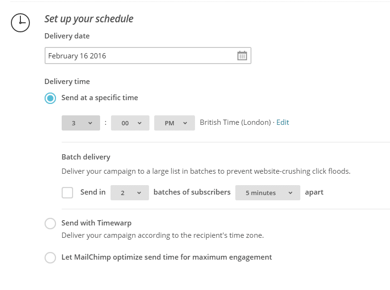390x290 pixels.
Task: Click the Send in label beside checkbox
Action: [93, 192]
